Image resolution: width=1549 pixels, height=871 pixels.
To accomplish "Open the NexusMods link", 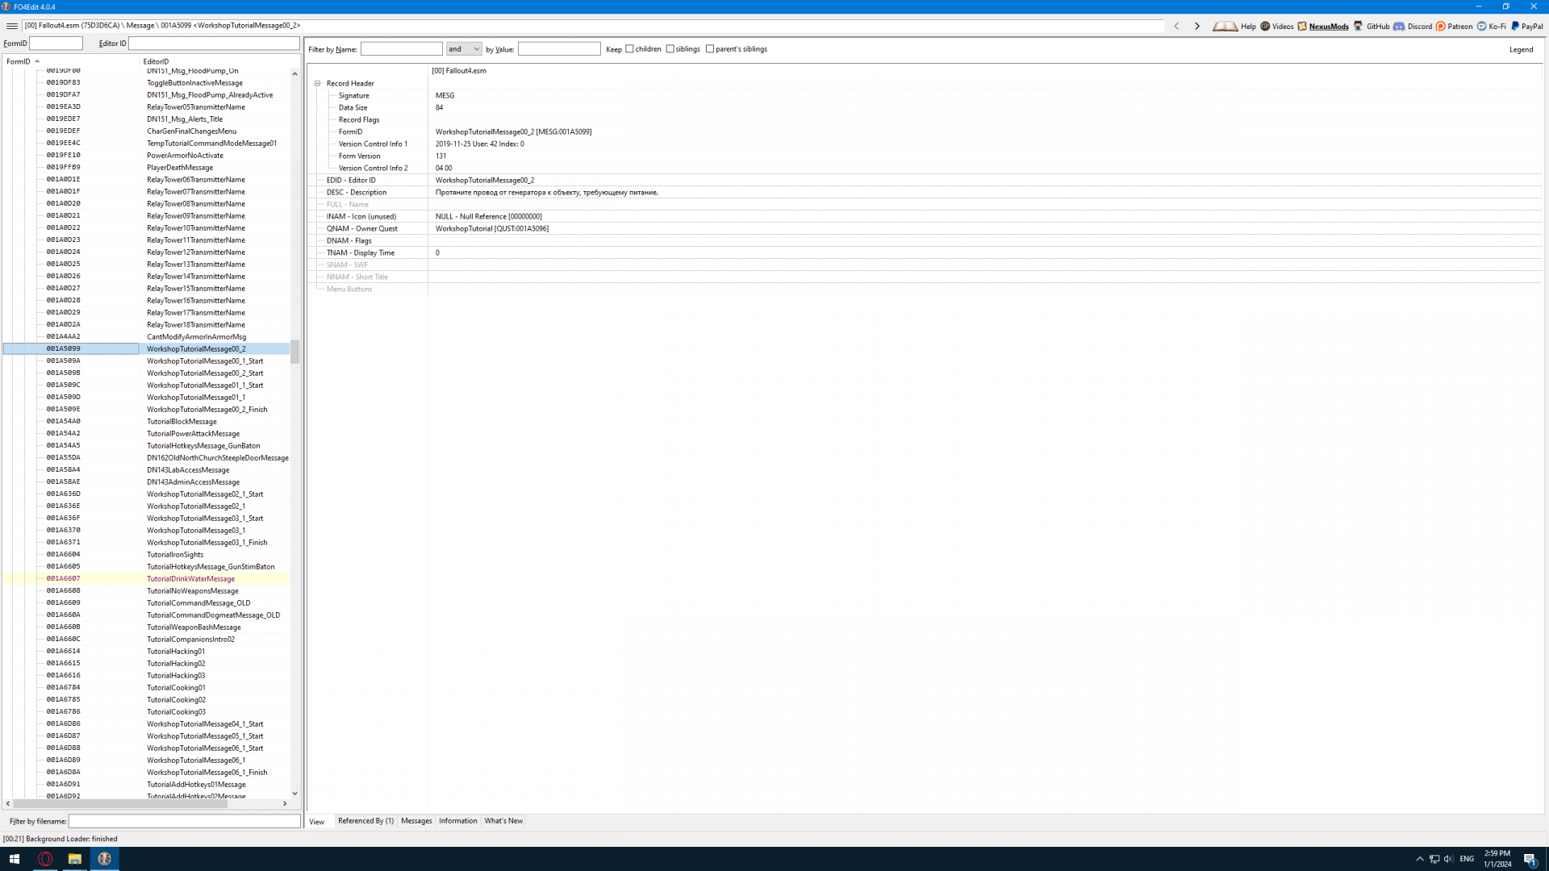I will click(1328, 26).
